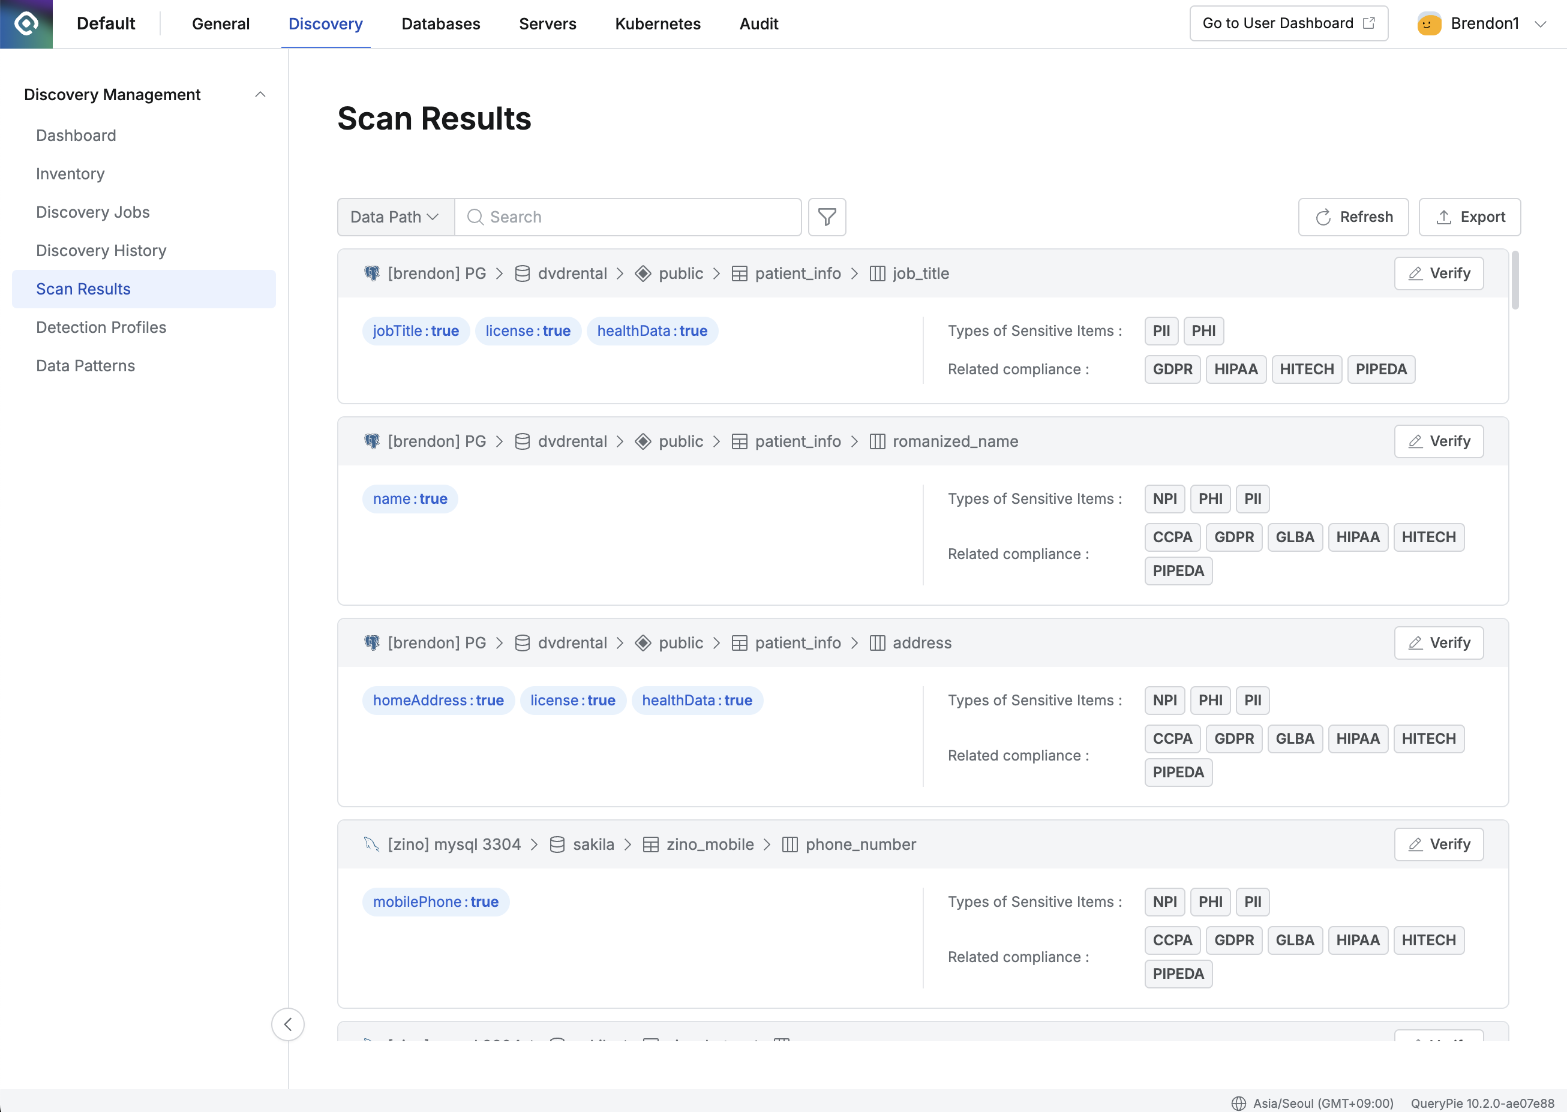
Task: Open the Audit tab
Action: click(758, 24)
